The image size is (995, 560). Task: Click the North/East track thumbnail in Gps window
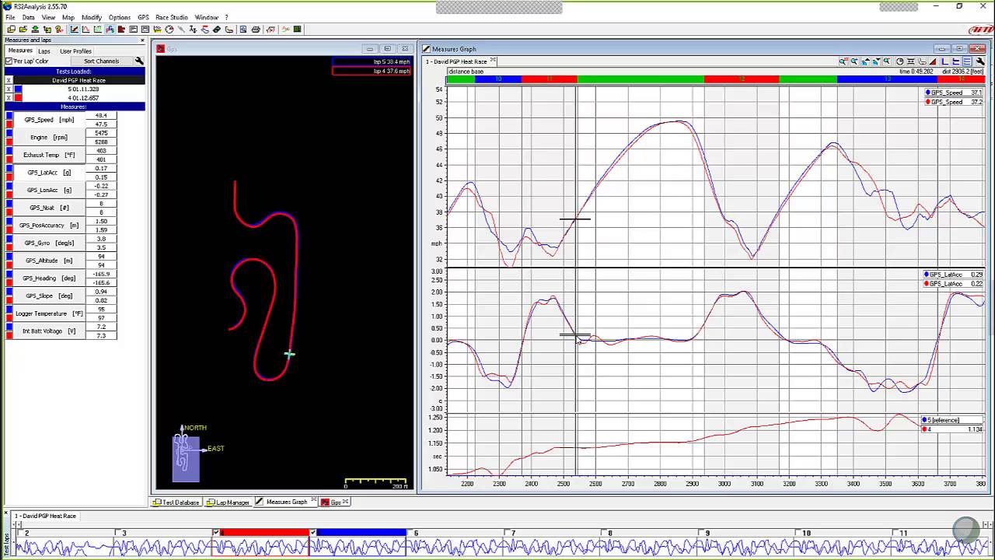point(186,457)
